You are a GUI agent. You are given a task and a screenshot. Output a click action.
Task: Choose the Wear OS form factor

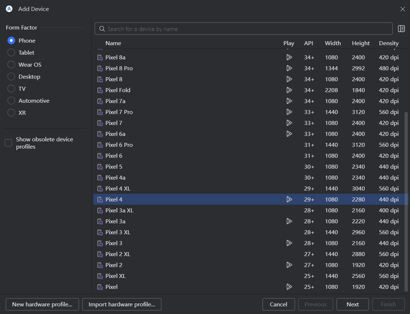(x=11, y=64)
